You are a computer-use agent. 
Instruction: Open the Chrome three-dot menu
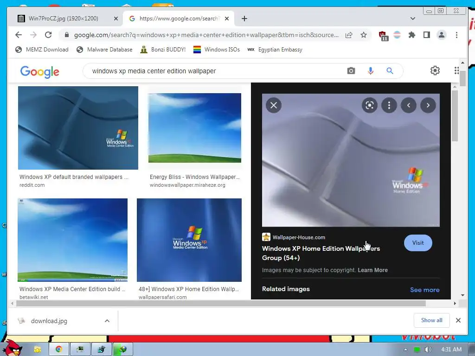(x=456, y=35)
